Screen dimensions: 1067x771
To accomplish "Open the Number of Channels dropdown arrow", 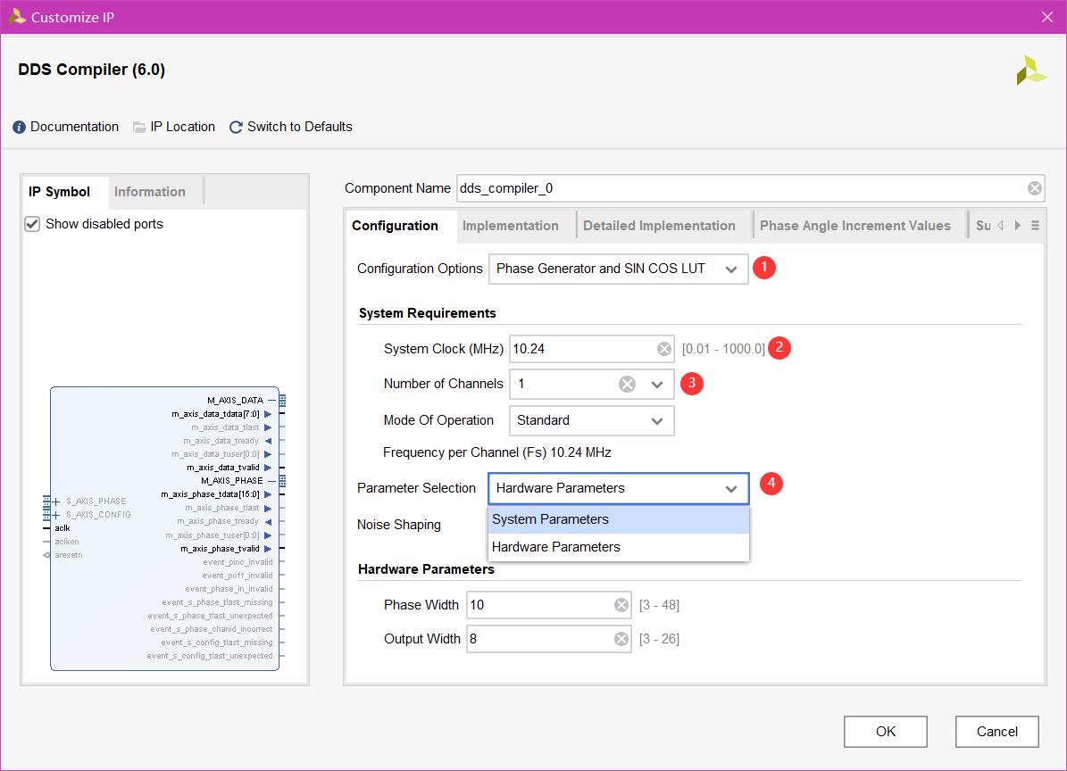I will (656, 384).
